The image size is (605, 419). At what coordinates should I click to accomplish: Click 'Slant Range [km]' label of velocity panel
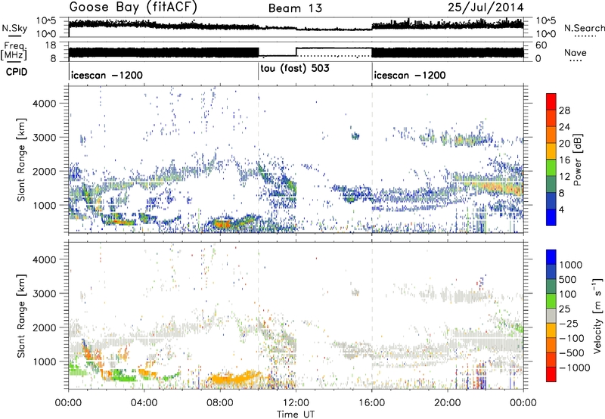point(21,316)
